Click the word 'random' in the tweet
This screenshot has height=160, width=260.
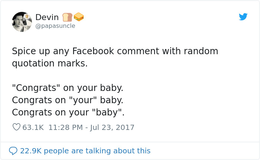(201, 51)
